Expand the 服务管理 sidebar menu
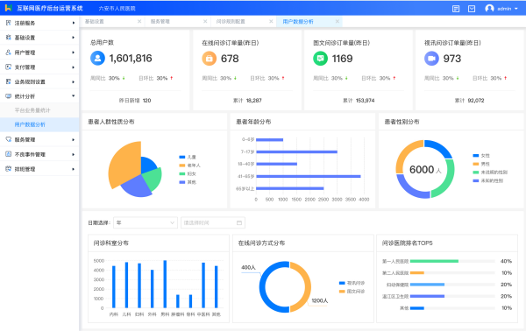Viewport: 526px width, 331px height. pos(39,139)
